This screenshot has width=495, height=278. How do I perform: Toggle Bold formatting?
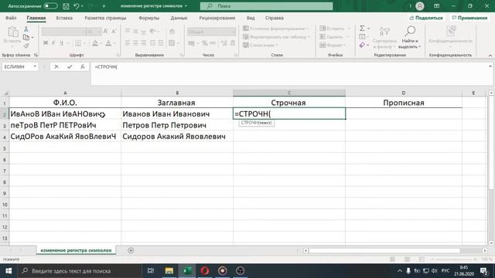pyautogui.click(x=46, y=43)
